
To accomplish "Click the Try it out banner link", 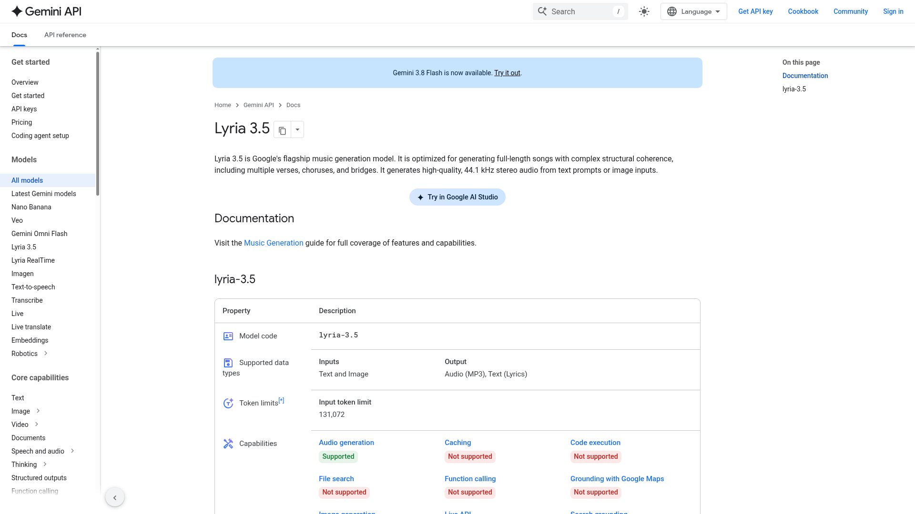I will pyautogui.click(x=507, y=73).
